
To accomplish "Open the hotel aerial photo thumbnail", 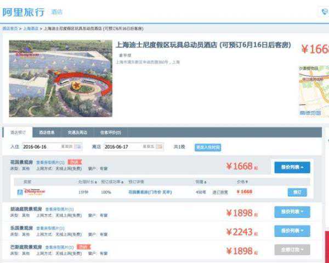I will 61,78.
